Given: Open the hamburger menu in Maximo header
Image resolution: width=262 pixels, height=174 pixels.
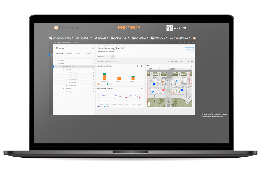Looking at the screenshot, I should click(x=51, y=42).
